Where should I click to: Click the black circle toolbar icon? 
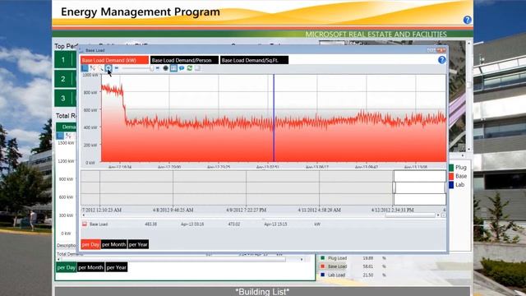(165, 68)
